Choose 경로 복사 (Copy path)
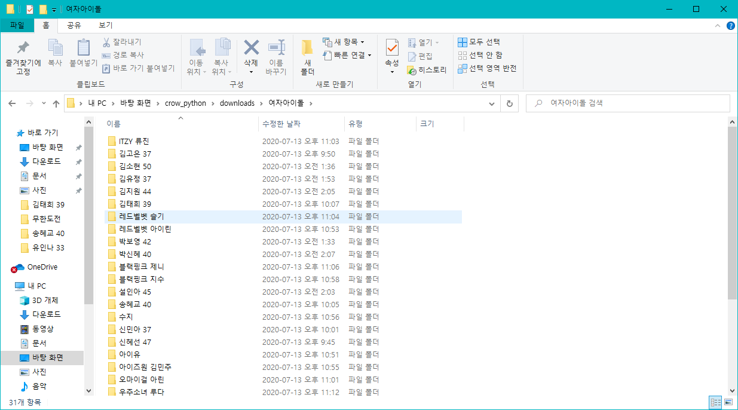The width and height of the screenshot is (738, 410). [x=123, y=55]
